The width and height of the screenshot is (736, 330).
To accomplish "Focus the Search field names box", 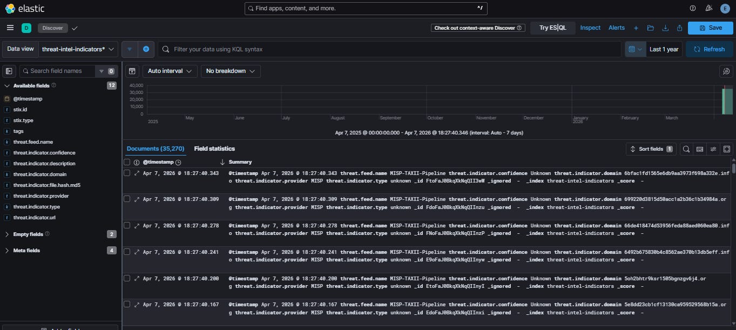I will click(x=58, y=71).
